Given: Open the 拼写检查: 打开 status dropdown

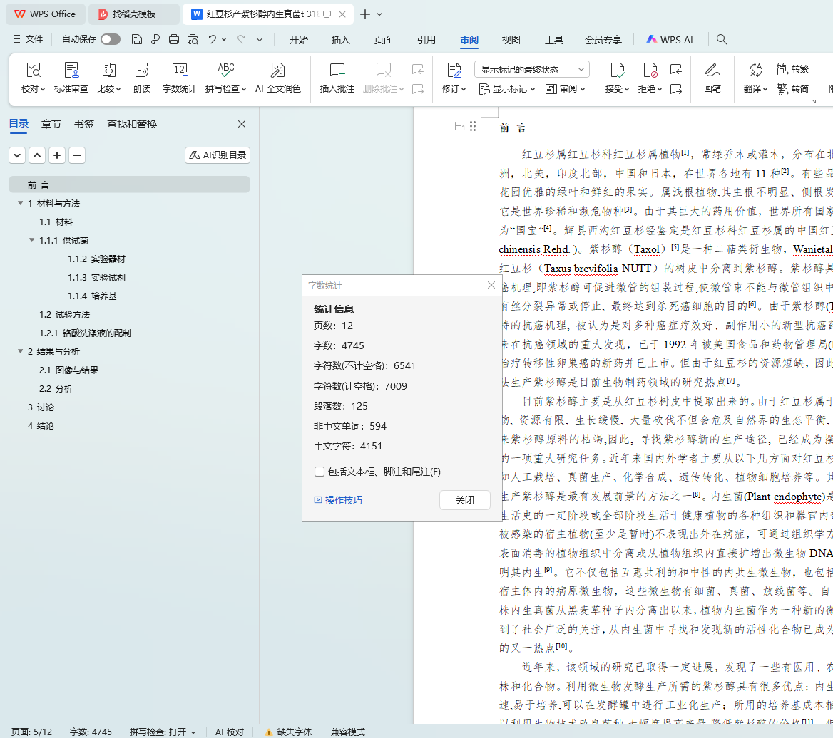Looking at the screenshot, I should tap(163, 732).
